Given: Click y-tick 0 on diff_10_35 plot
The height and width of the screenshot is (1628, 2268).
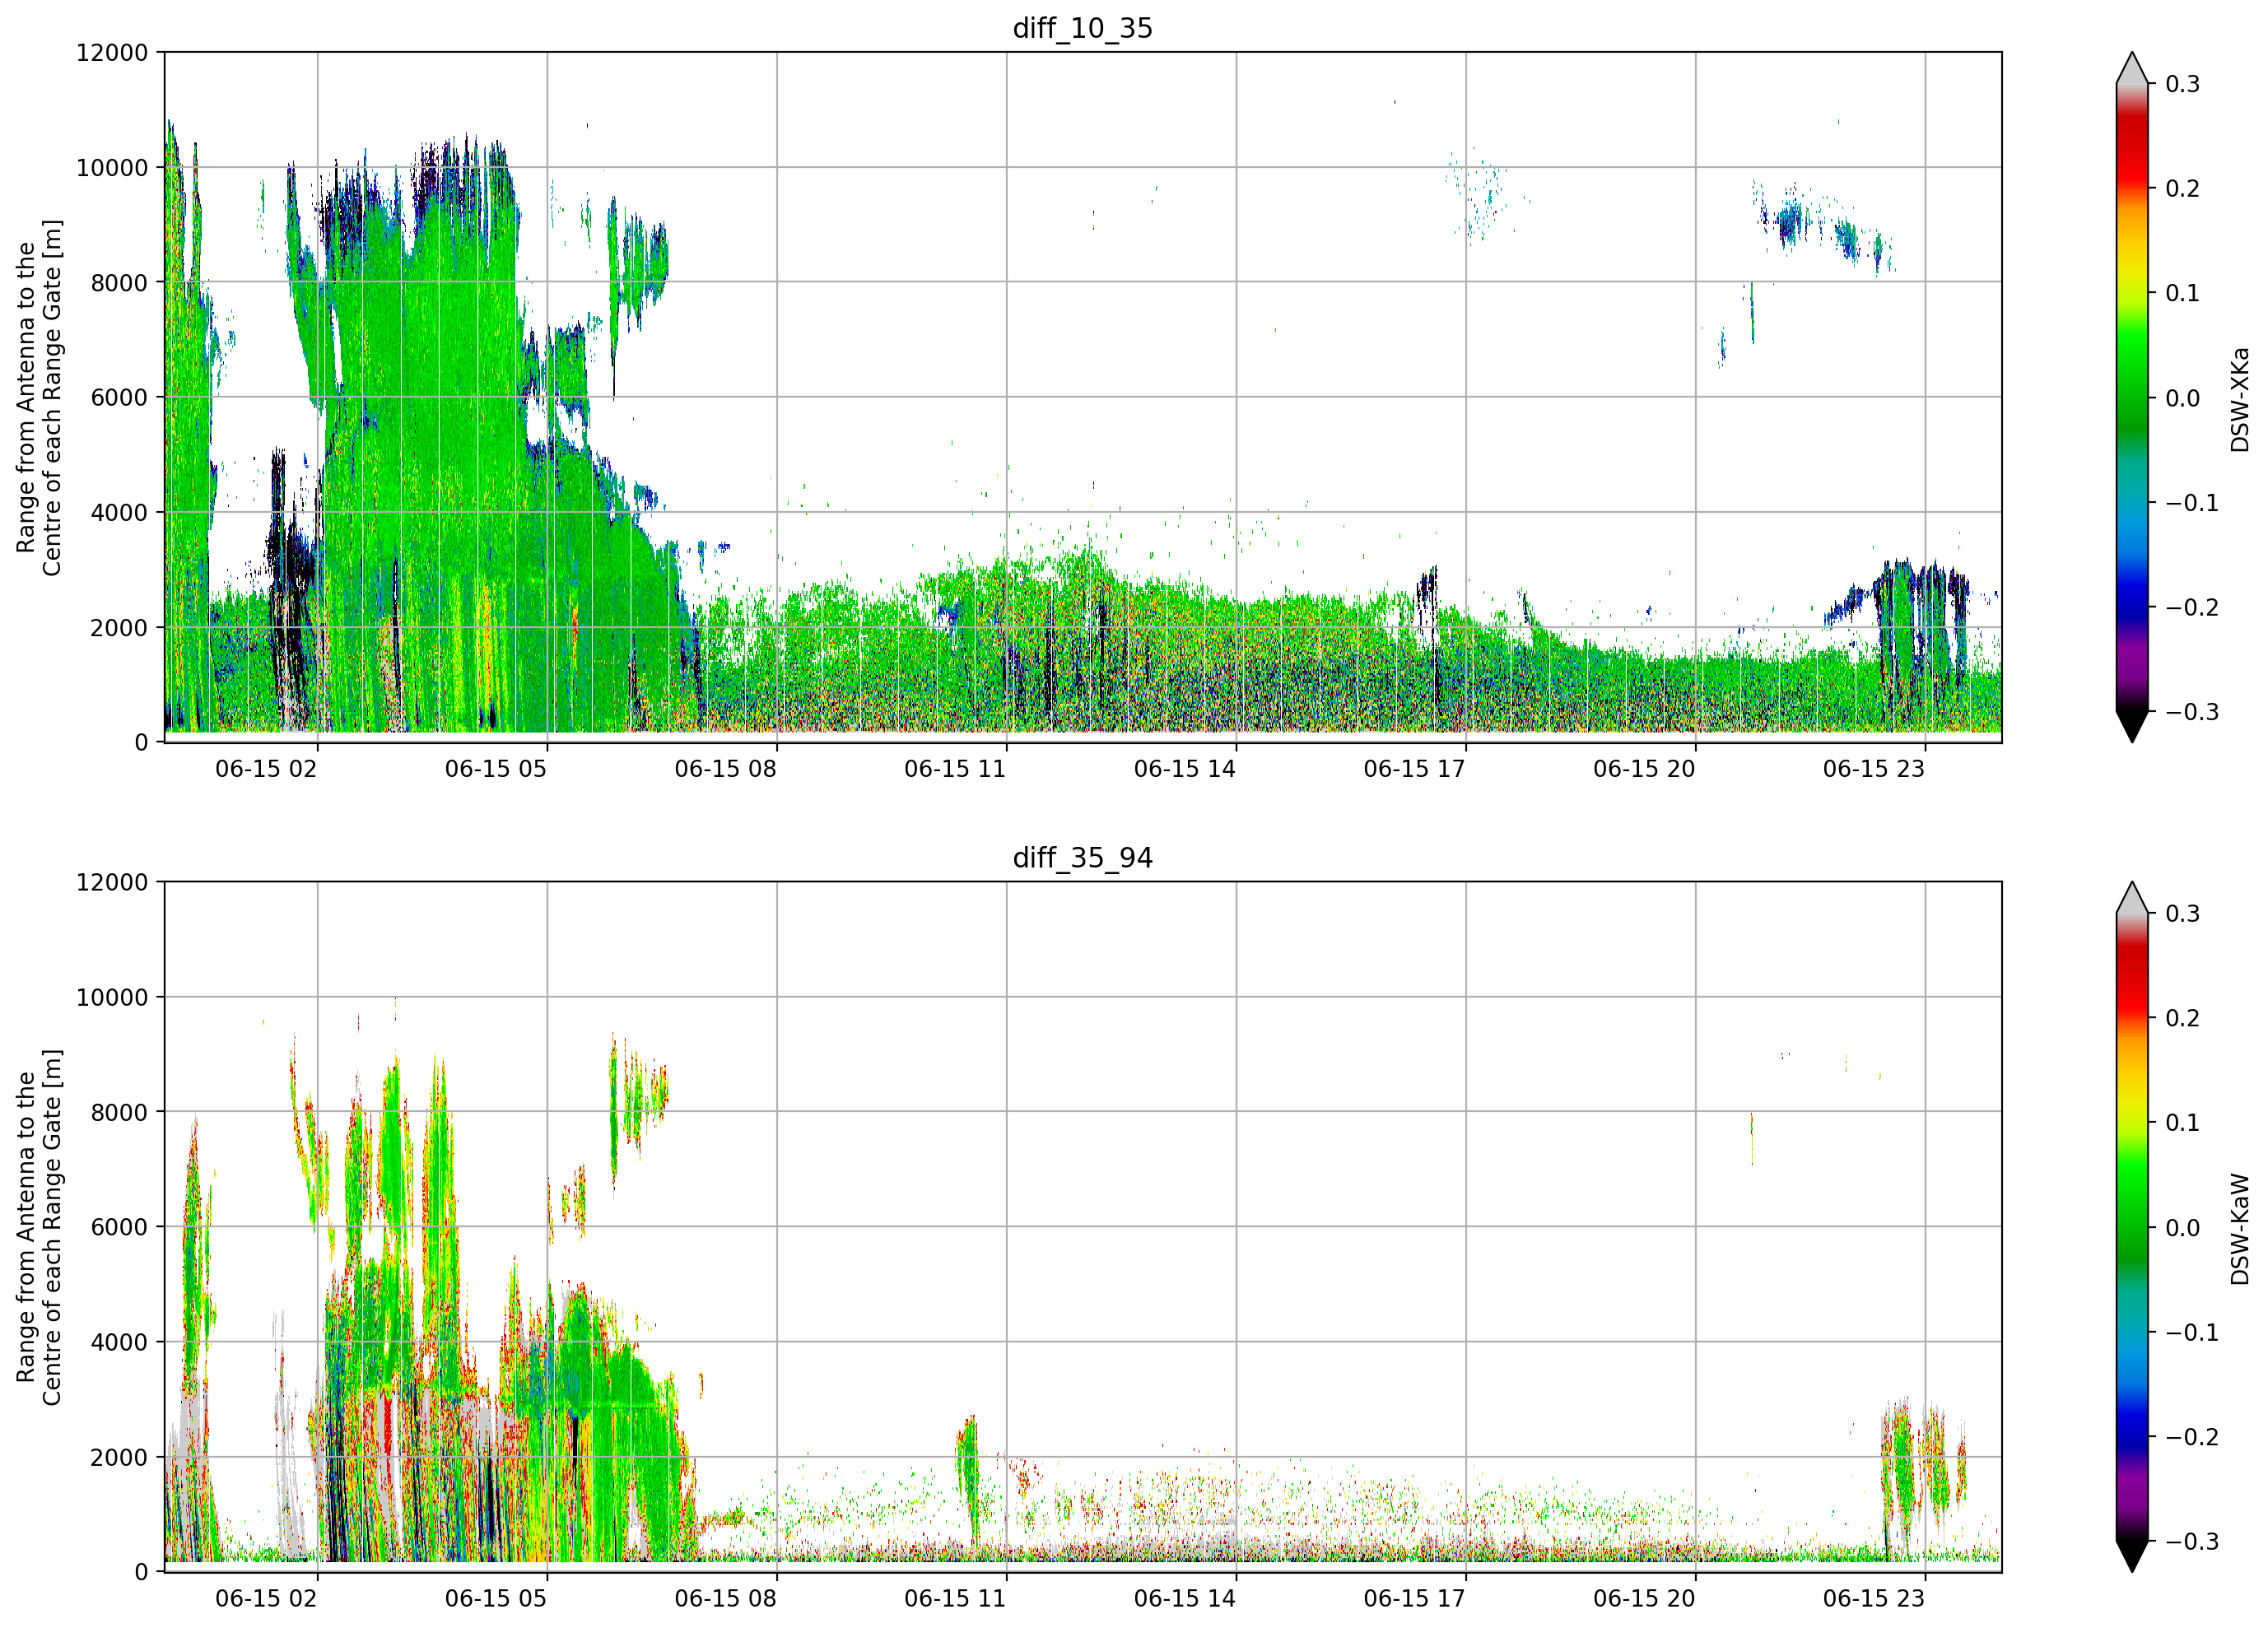Looking at the screenshot, I should point(141,743).
